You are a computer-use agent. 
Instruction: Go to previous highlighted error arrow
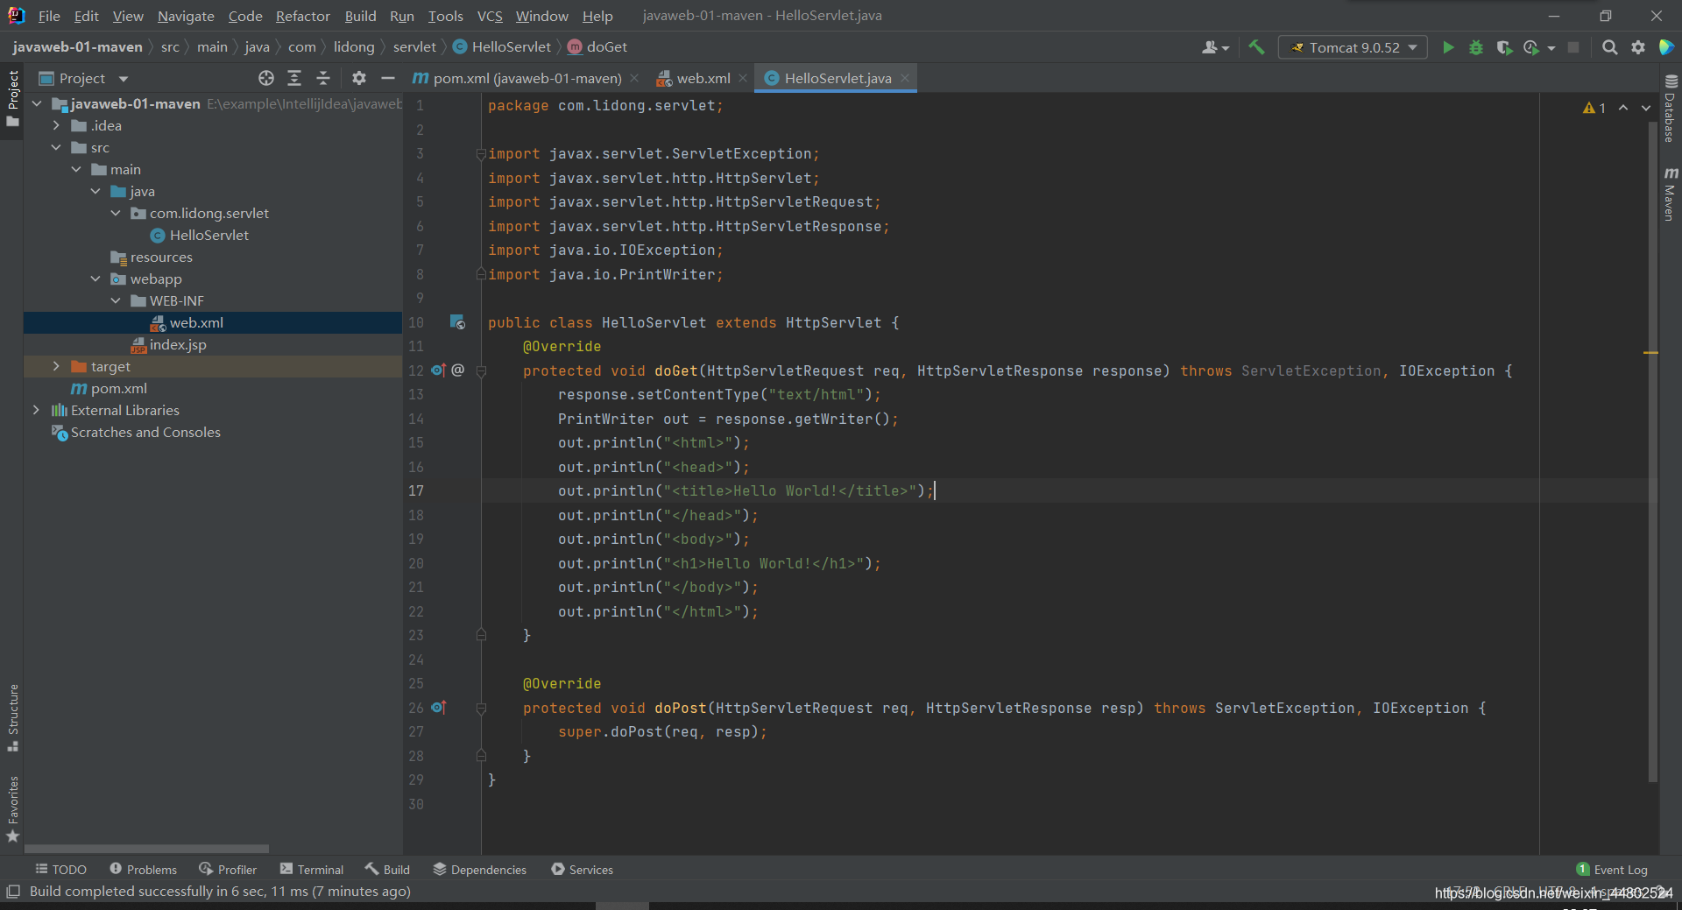tap(1623, 108)
